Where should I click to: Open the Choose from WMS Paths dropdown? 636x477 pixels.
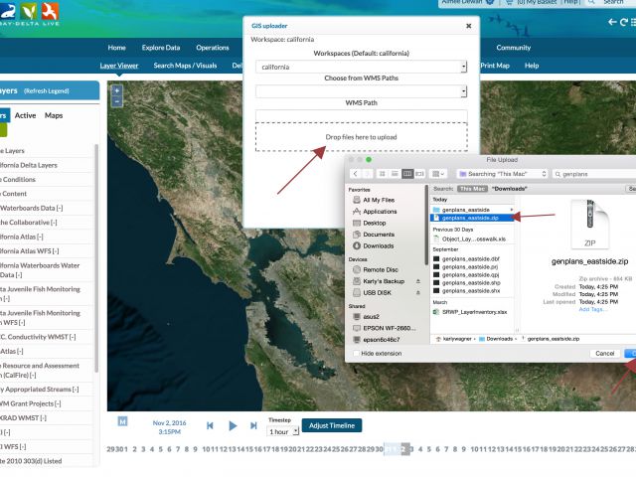(361, 91)
